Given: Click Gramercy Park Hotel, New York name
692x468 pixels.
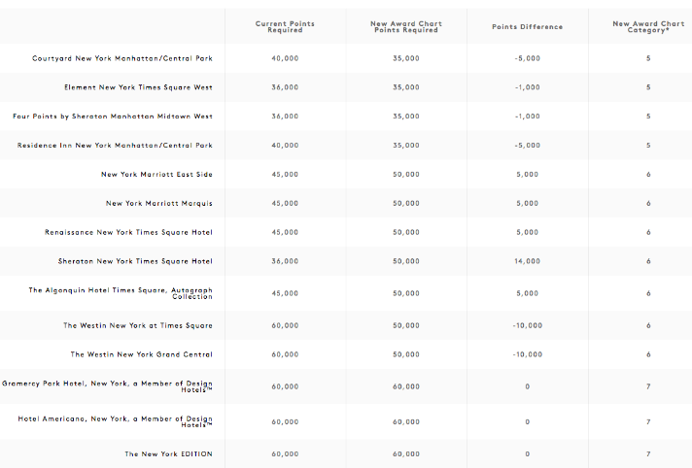Looking at the screenshot, I should click(x=107, y=386).
